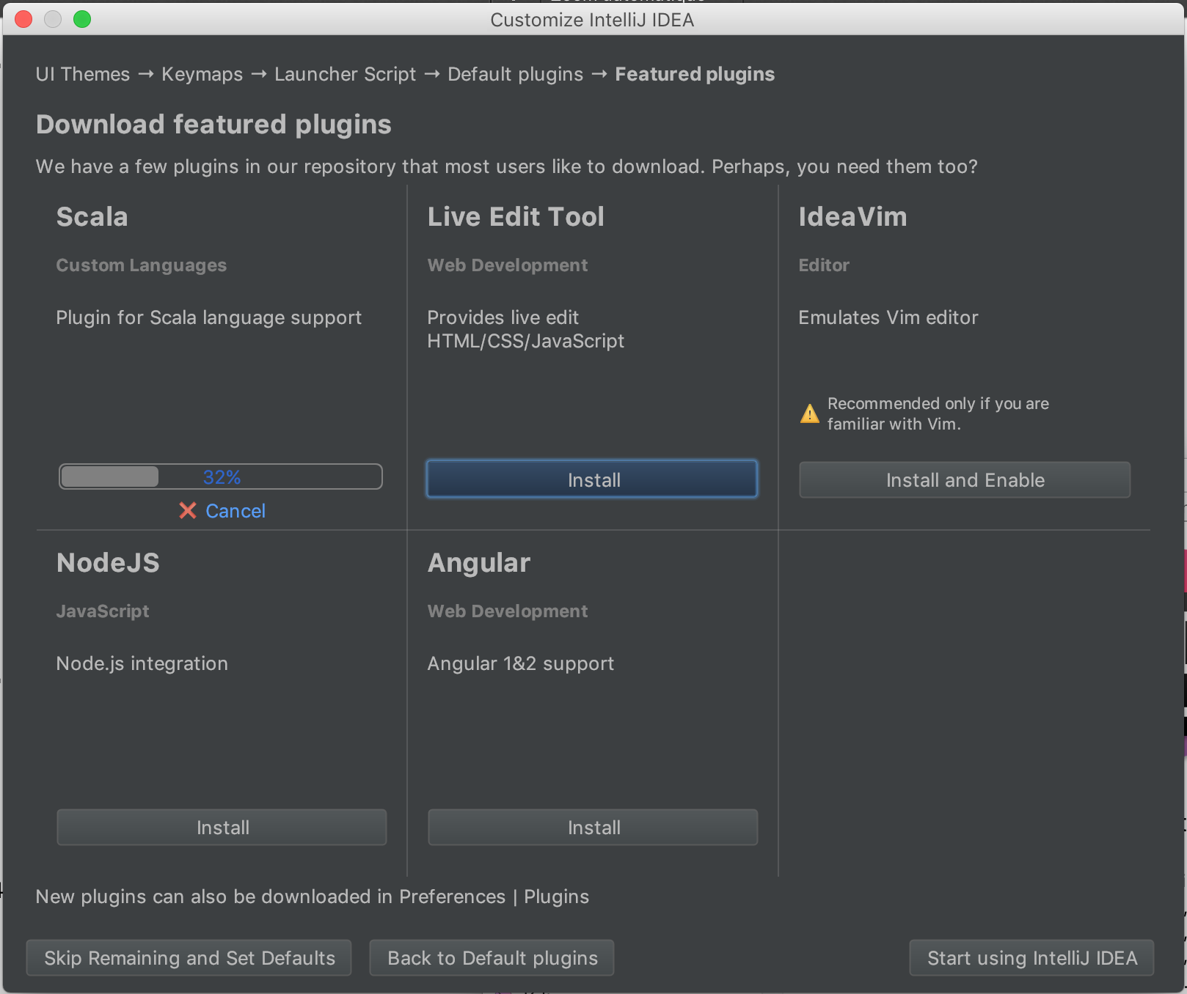Click the JavaScript category label under NodeJS
1187x994 pixels.
pyautogui.click(x=103, y=611)
